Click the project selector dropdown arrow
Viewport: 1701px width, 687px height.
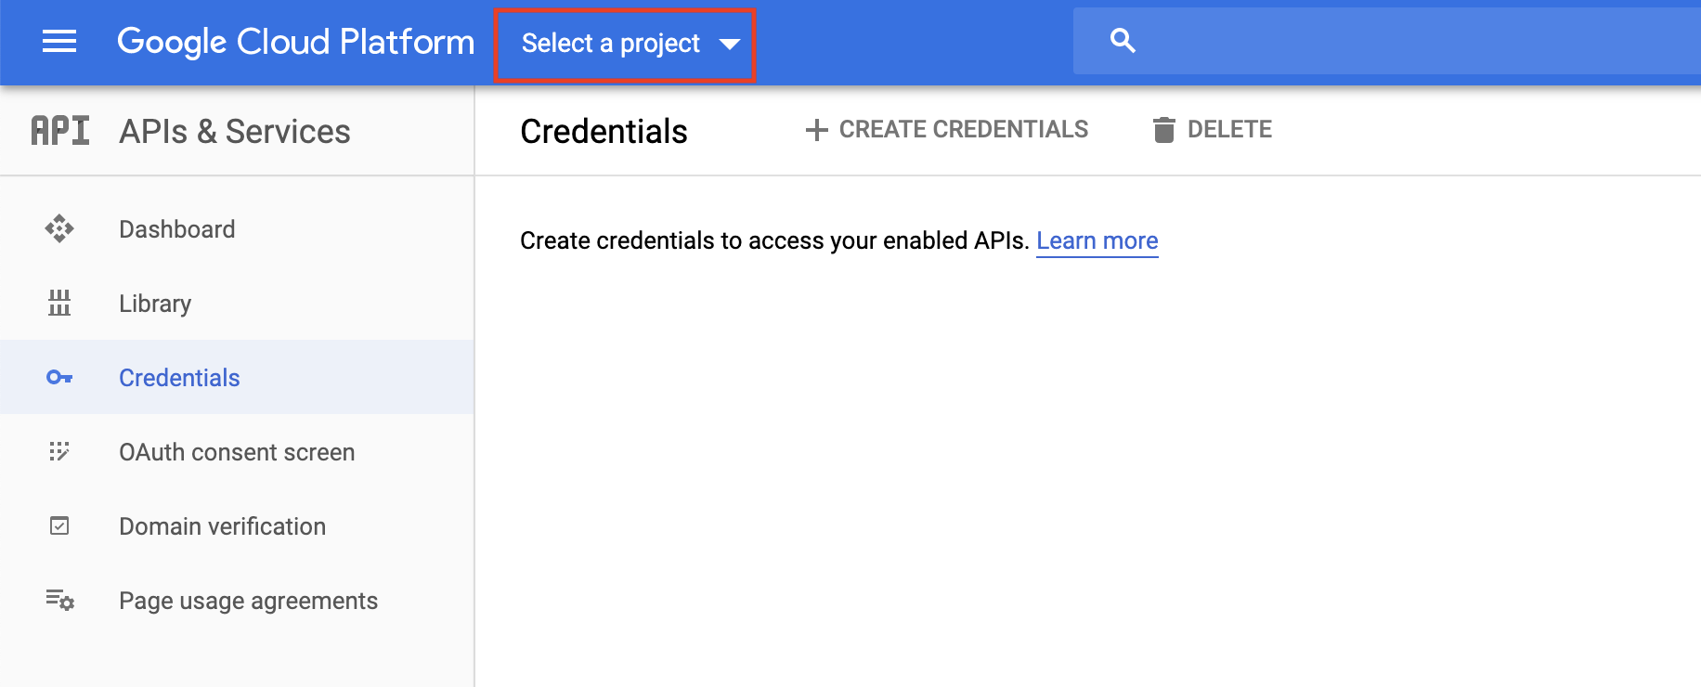(730, 44)
